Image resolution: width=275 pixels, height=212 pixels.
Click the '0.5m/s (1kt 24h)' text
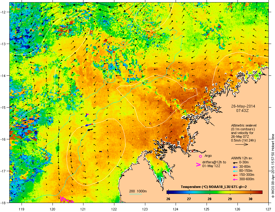point(243,140)
